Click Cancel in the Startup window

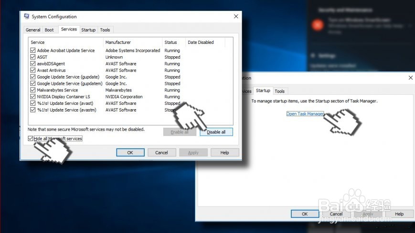(x=336, y=214)
